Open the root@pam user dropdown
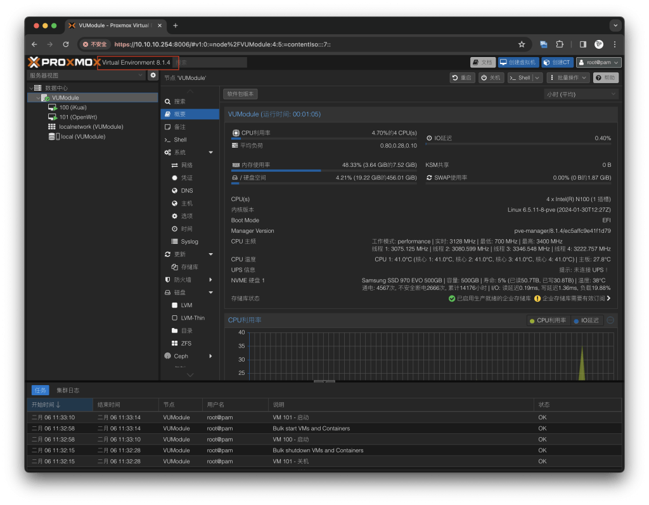 click(598, 62)
